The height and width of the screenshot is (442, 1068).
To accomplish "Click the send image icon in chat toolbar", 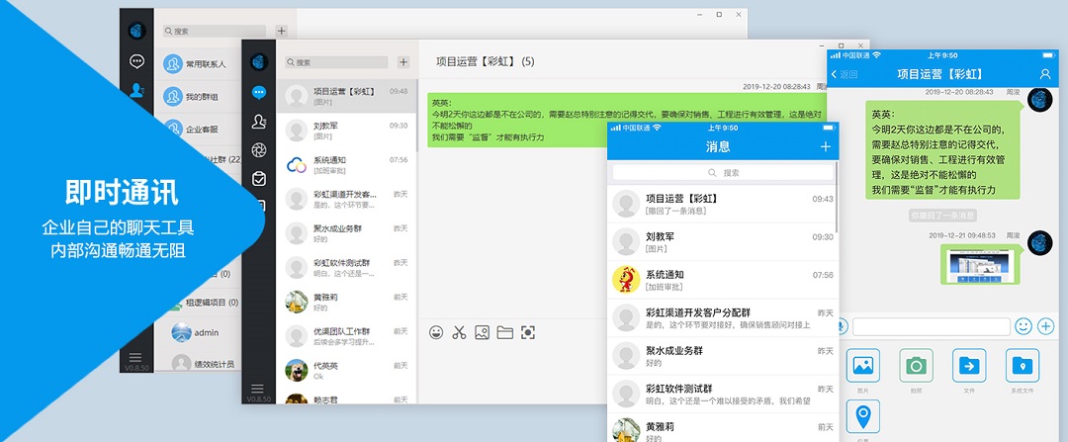I will coord(482,332).
